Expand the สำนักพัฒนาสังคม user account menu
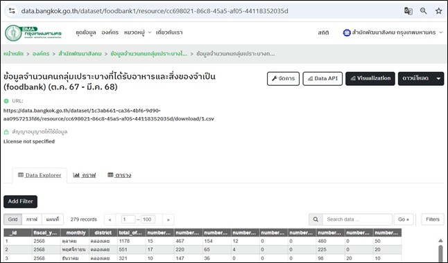Image resolution: width=448 pixels, height=263 pixels. (x=393, y=33)
